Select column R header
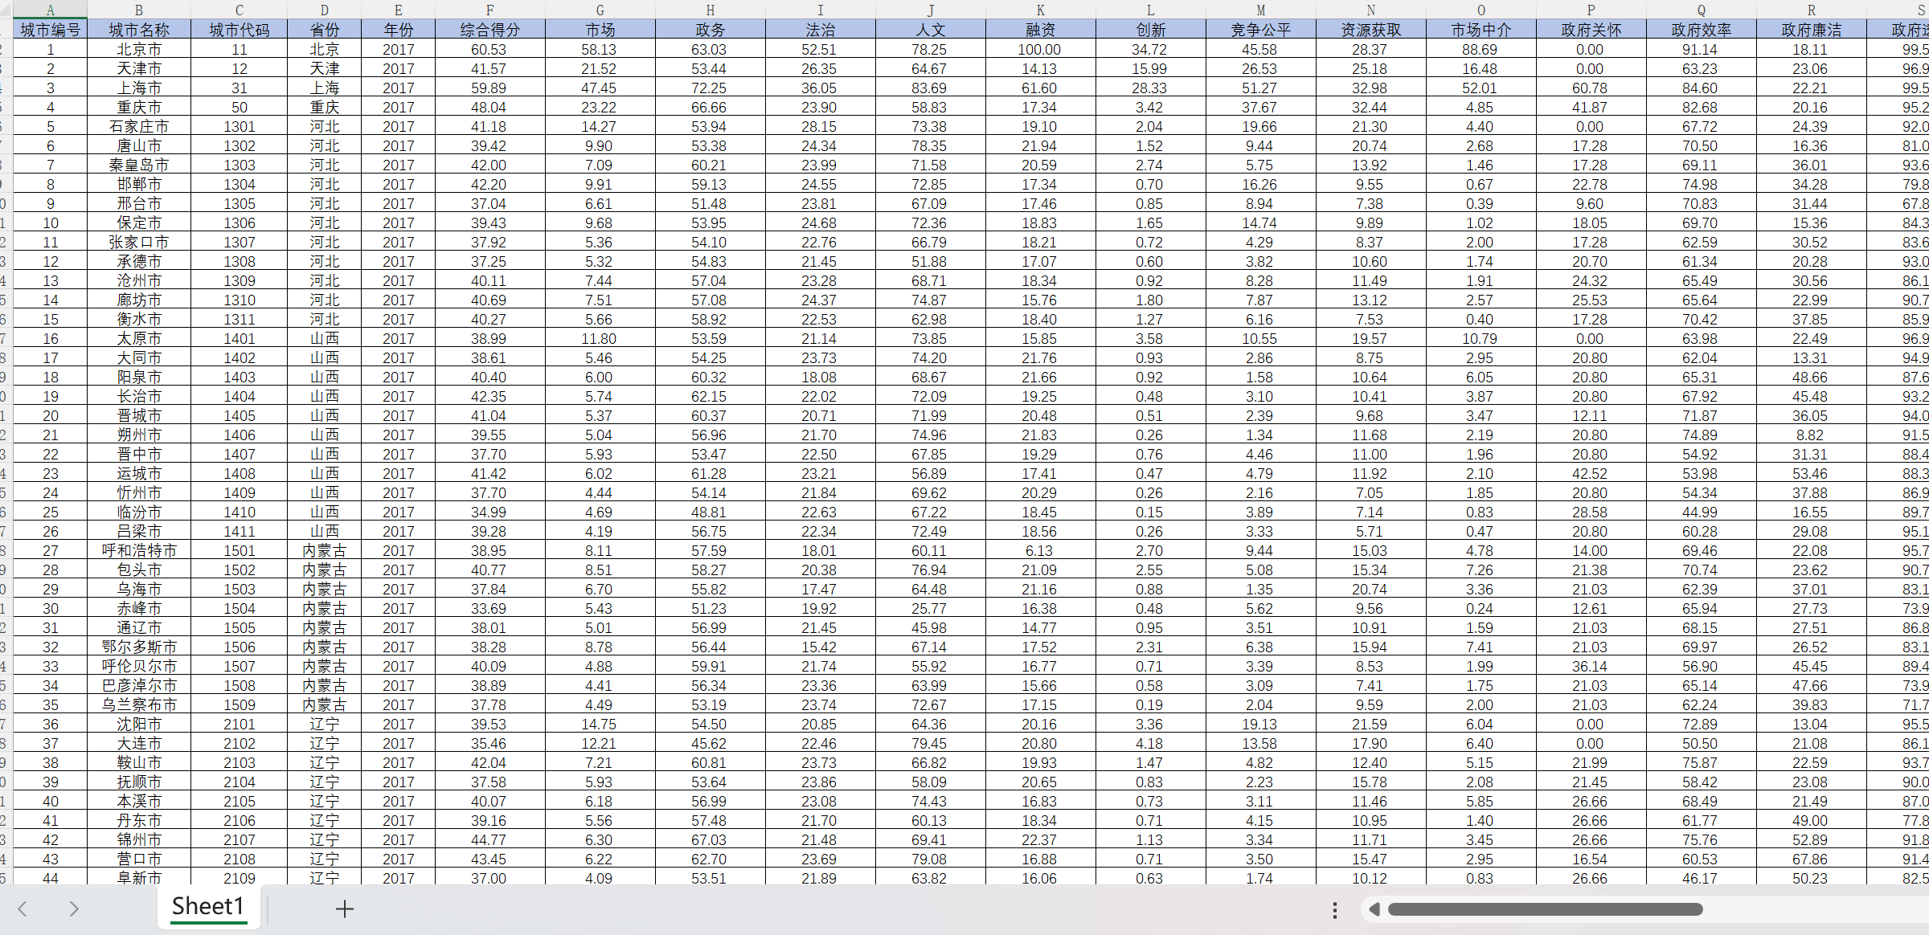This screenshot has width=1929, height=935. (1812, 10)
